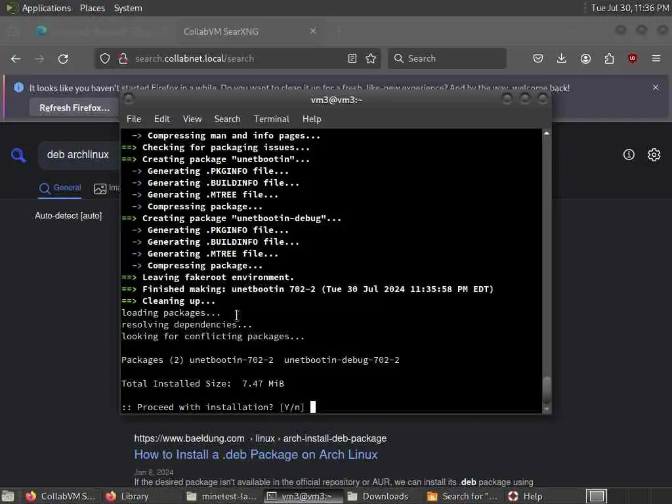Viewport: 672px width, 504px height.
Task: Switch to minetest-la... folder taskbar item
Action: pos(222,496)
